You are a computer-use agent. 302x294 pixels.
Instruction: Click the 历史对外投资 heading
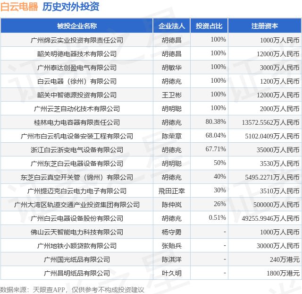pos(71,7)
